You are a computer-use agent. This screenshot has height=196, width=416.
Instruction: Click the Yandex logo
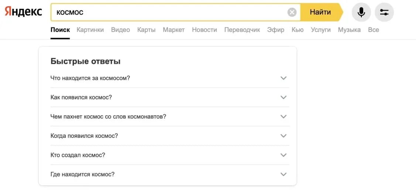(x=23, y=12)
